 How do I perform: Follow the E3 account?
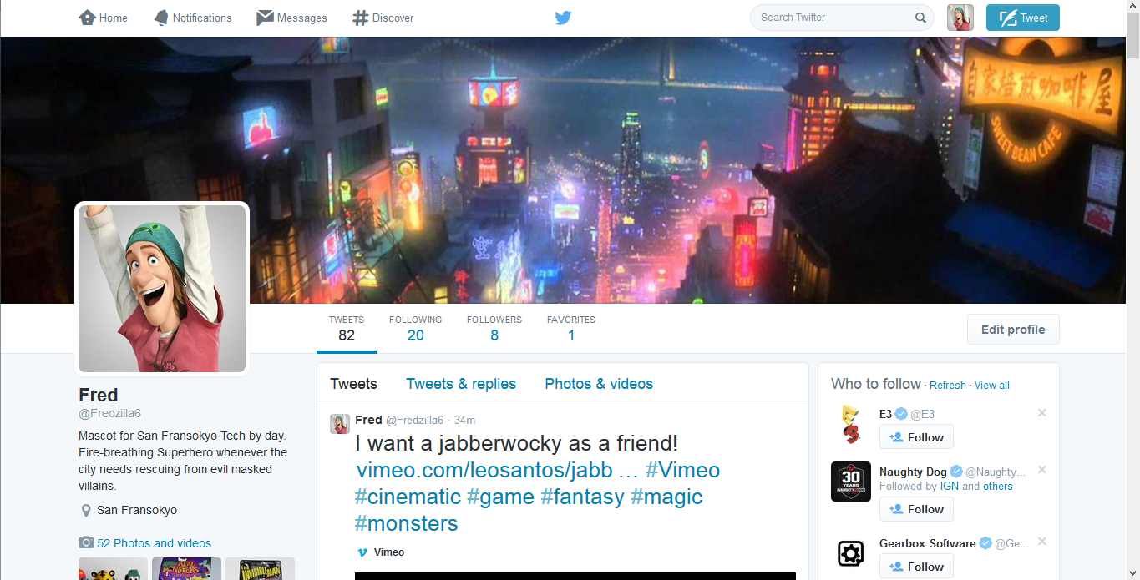tap(916, 437)
